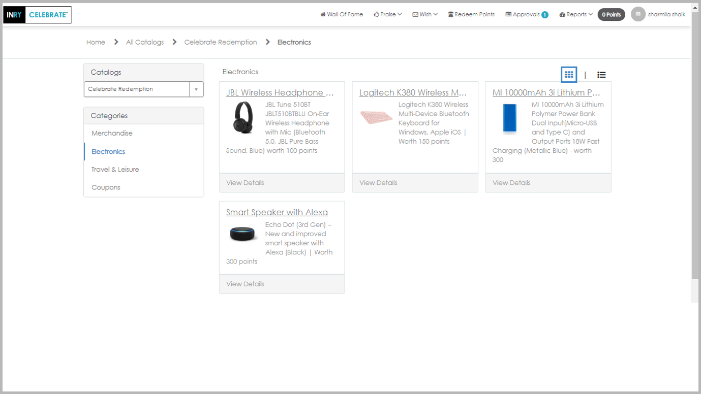Click the MI power bank product image
This screenshot has height=394, width=701.
[x=510, y=118]
